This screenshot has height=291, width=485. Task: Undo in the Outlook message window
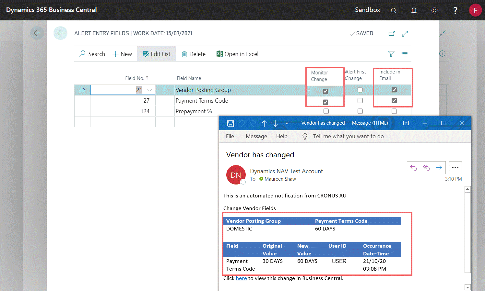pos(242,123)
